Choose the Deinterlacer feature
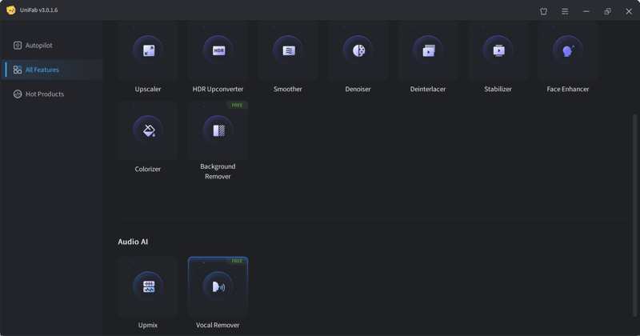Screen dimensions: 640x336 click(428, 51)
